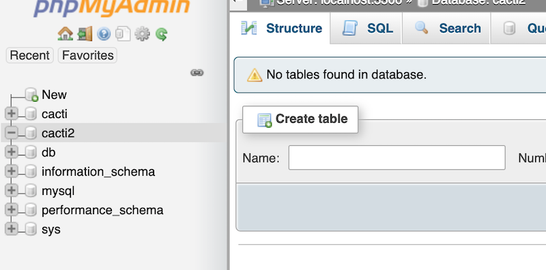546x270 pixels.
Task: Click the New database icon
Action: 31,95
